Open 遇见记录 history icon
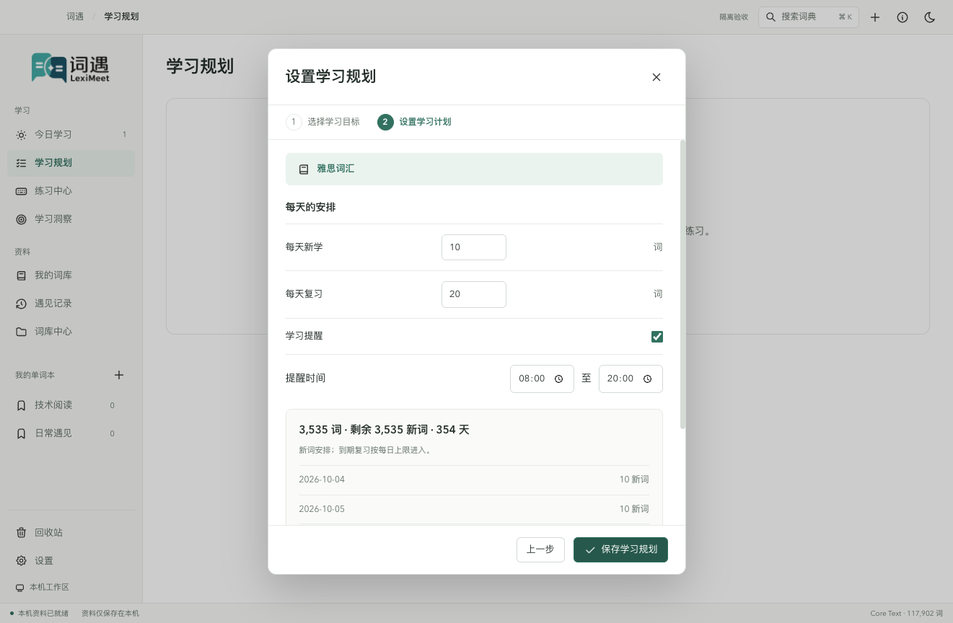953x623 pixels. pos(21,304)
